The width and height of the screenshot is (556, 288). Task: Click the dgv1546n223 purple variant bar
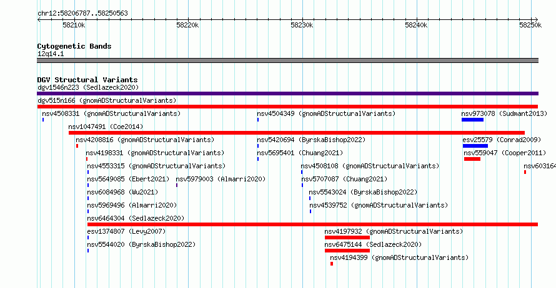click(287, 94)
